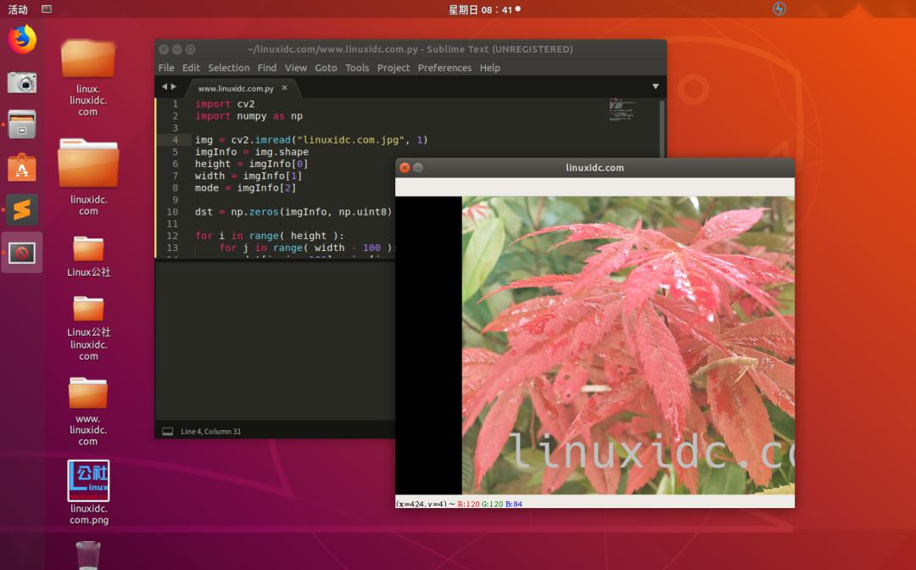Screen dimensions: 916x570
Task: Open the tab list dropdown arrow
Action: point(655,87)
